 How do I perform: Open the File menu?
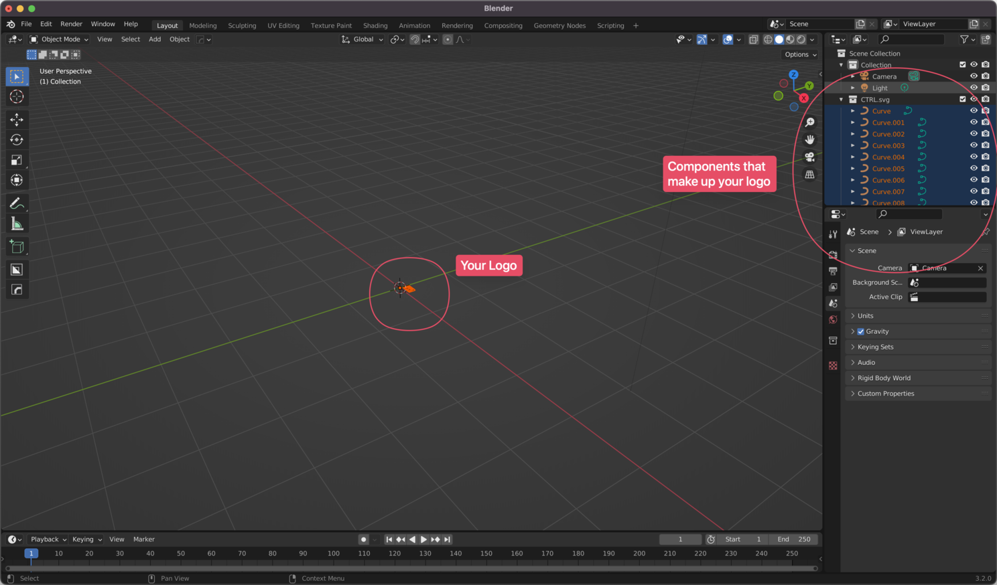(26, 24)
